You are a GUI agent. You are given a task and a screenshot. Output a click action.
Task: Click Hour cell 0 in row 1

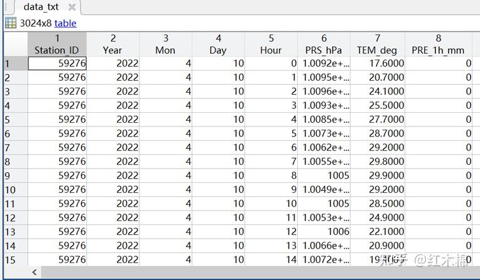[x=271, y=63]
